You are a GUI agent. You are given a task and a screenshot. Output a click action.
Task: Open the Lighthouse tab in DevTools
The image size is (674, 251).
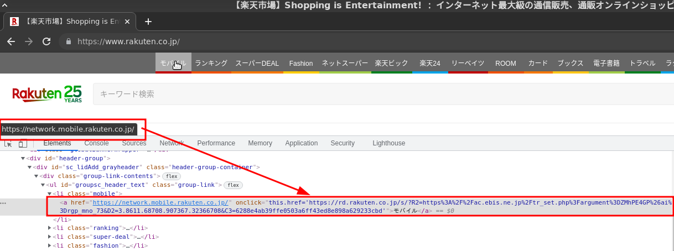click(388, 143)
